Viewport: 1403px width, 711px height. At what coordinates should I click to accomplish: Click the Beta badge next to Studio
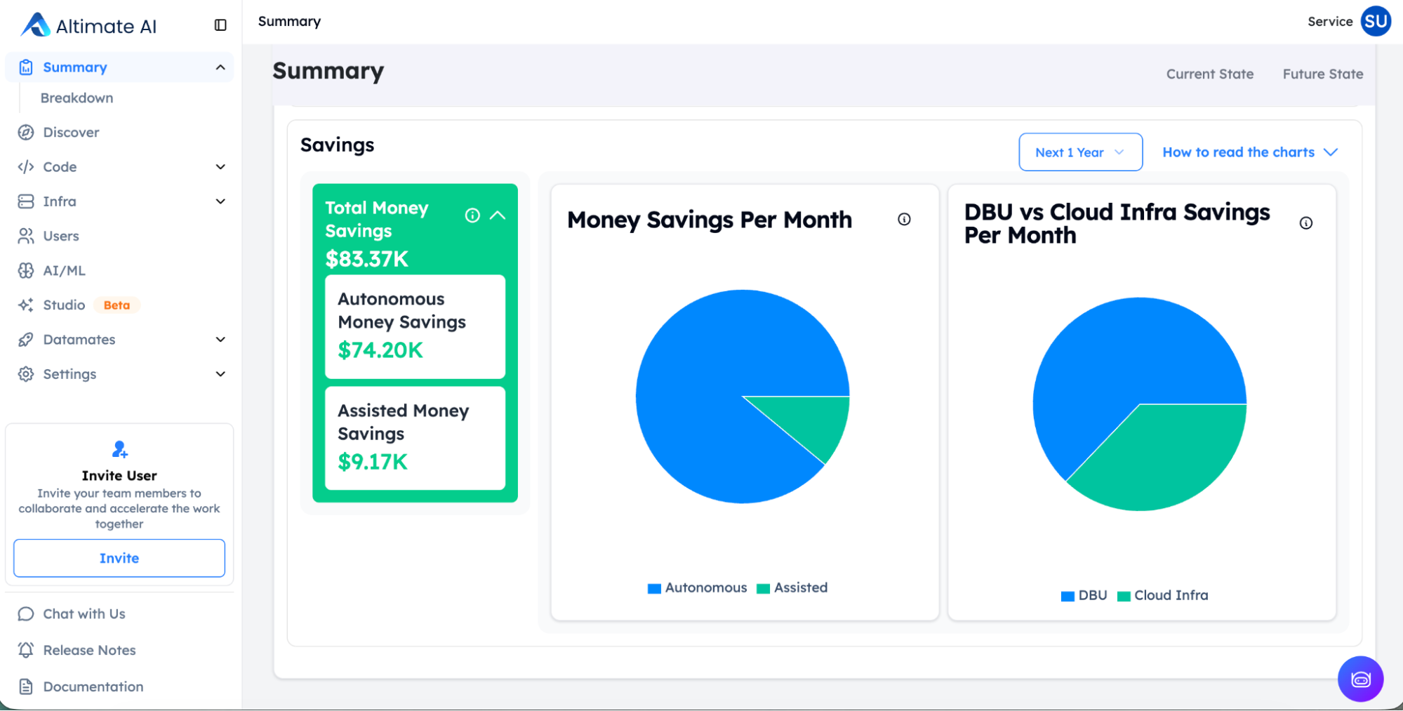[x=117, y=305]
